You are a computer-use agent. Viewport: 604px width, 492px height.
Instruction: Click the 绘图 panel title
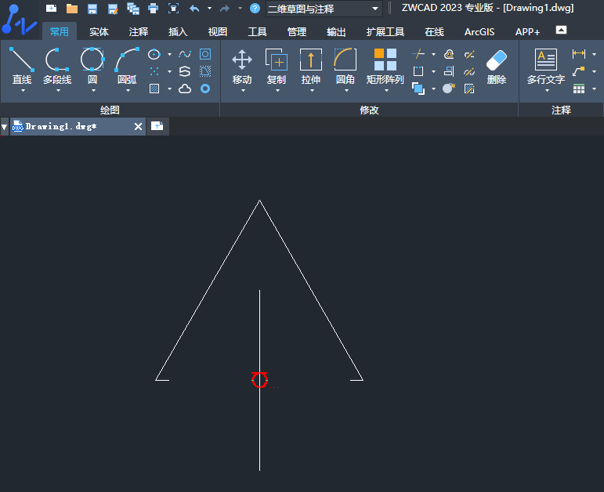tap(110, 110)
